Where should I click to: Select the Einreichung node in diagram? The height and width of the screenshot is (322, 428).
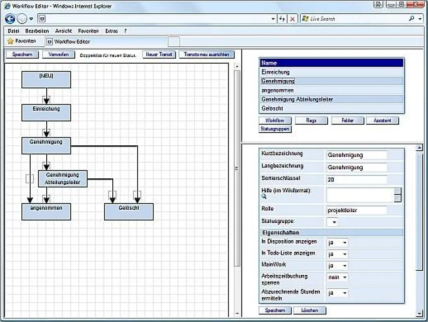click(46, 112)
